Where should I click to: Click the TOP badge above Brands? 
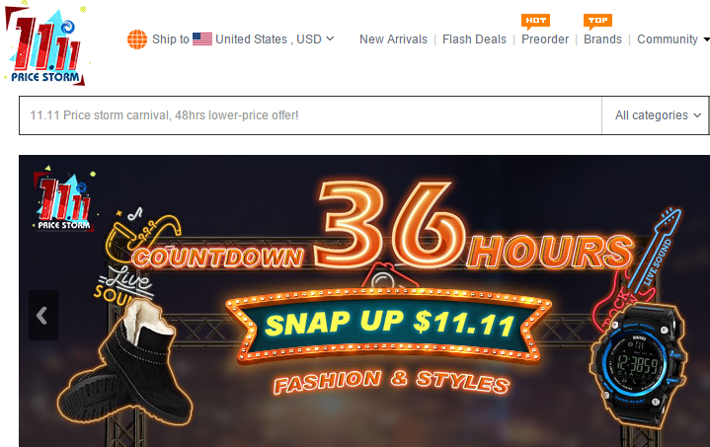pos(597,21)
